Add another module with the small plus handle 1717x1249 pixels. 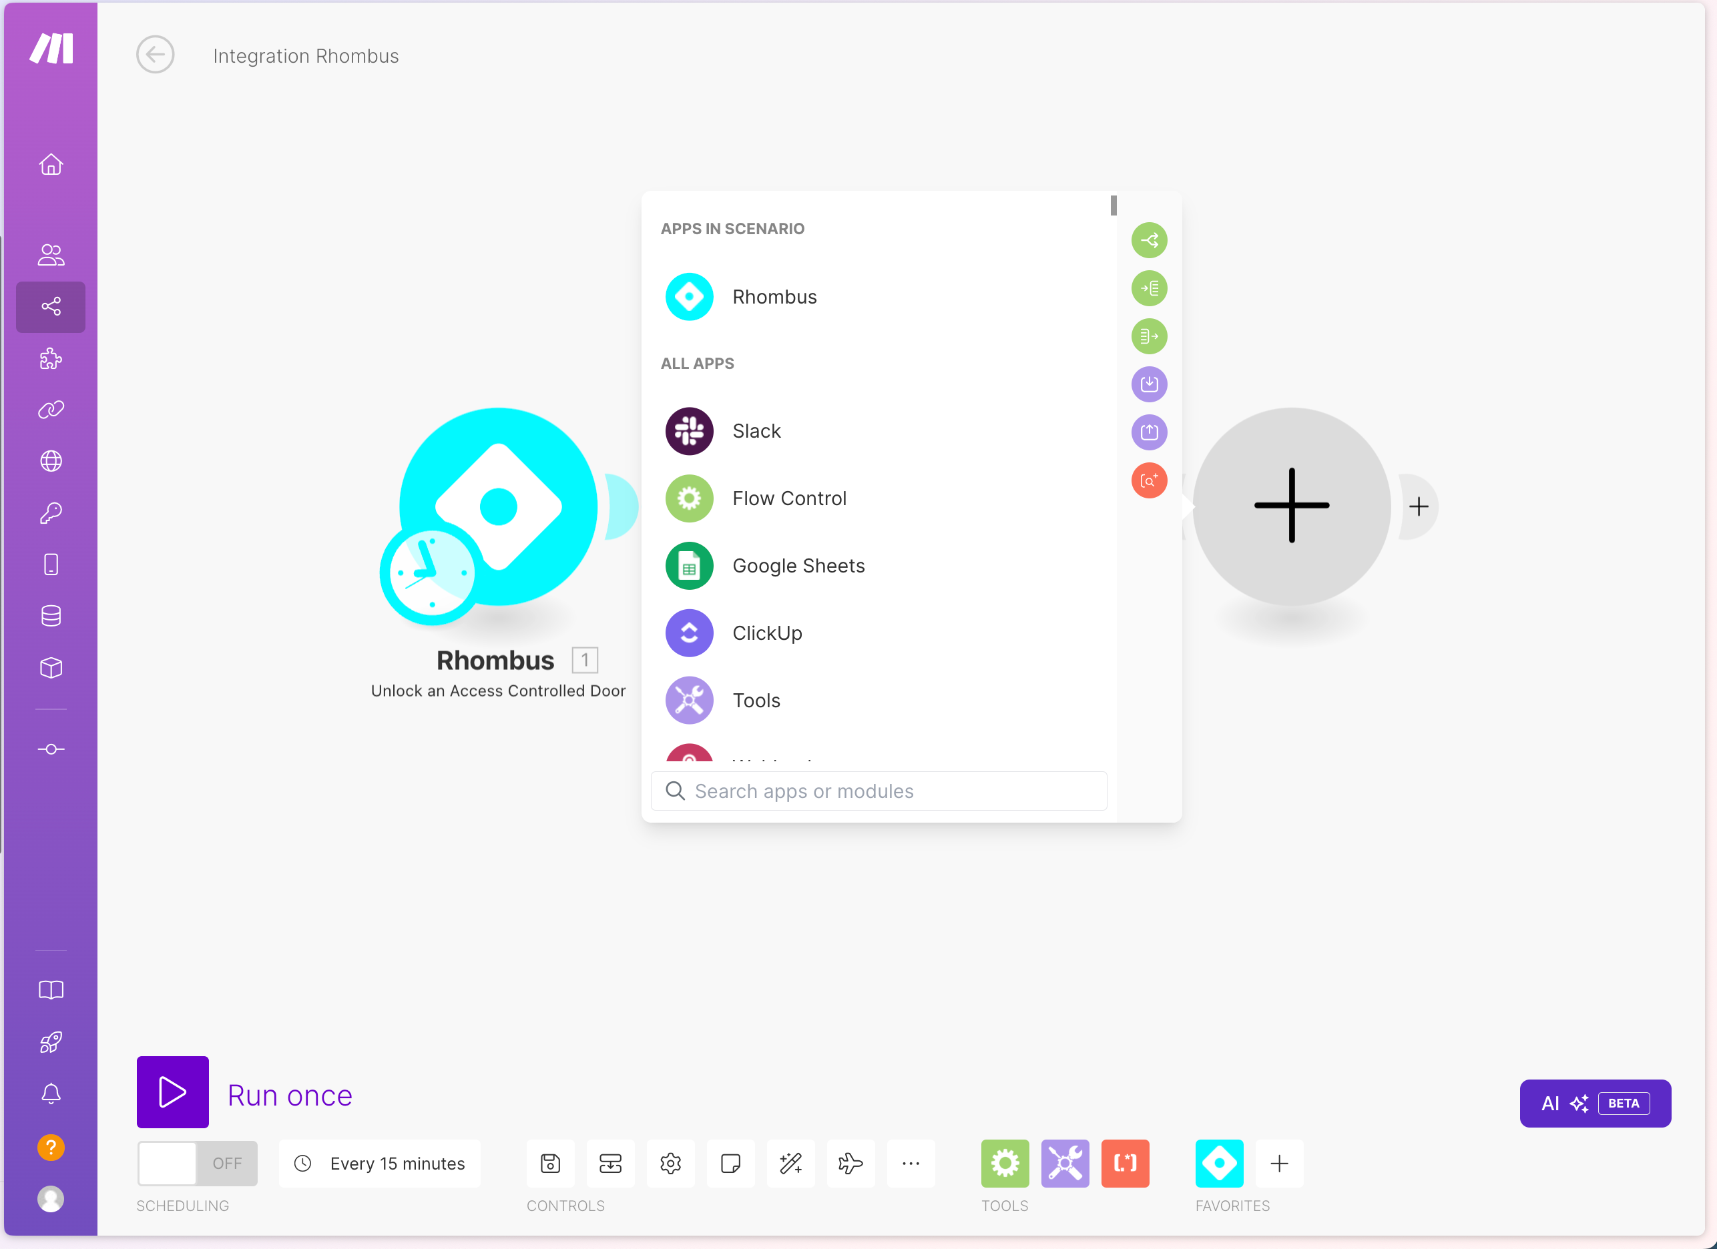[1419, 506]
